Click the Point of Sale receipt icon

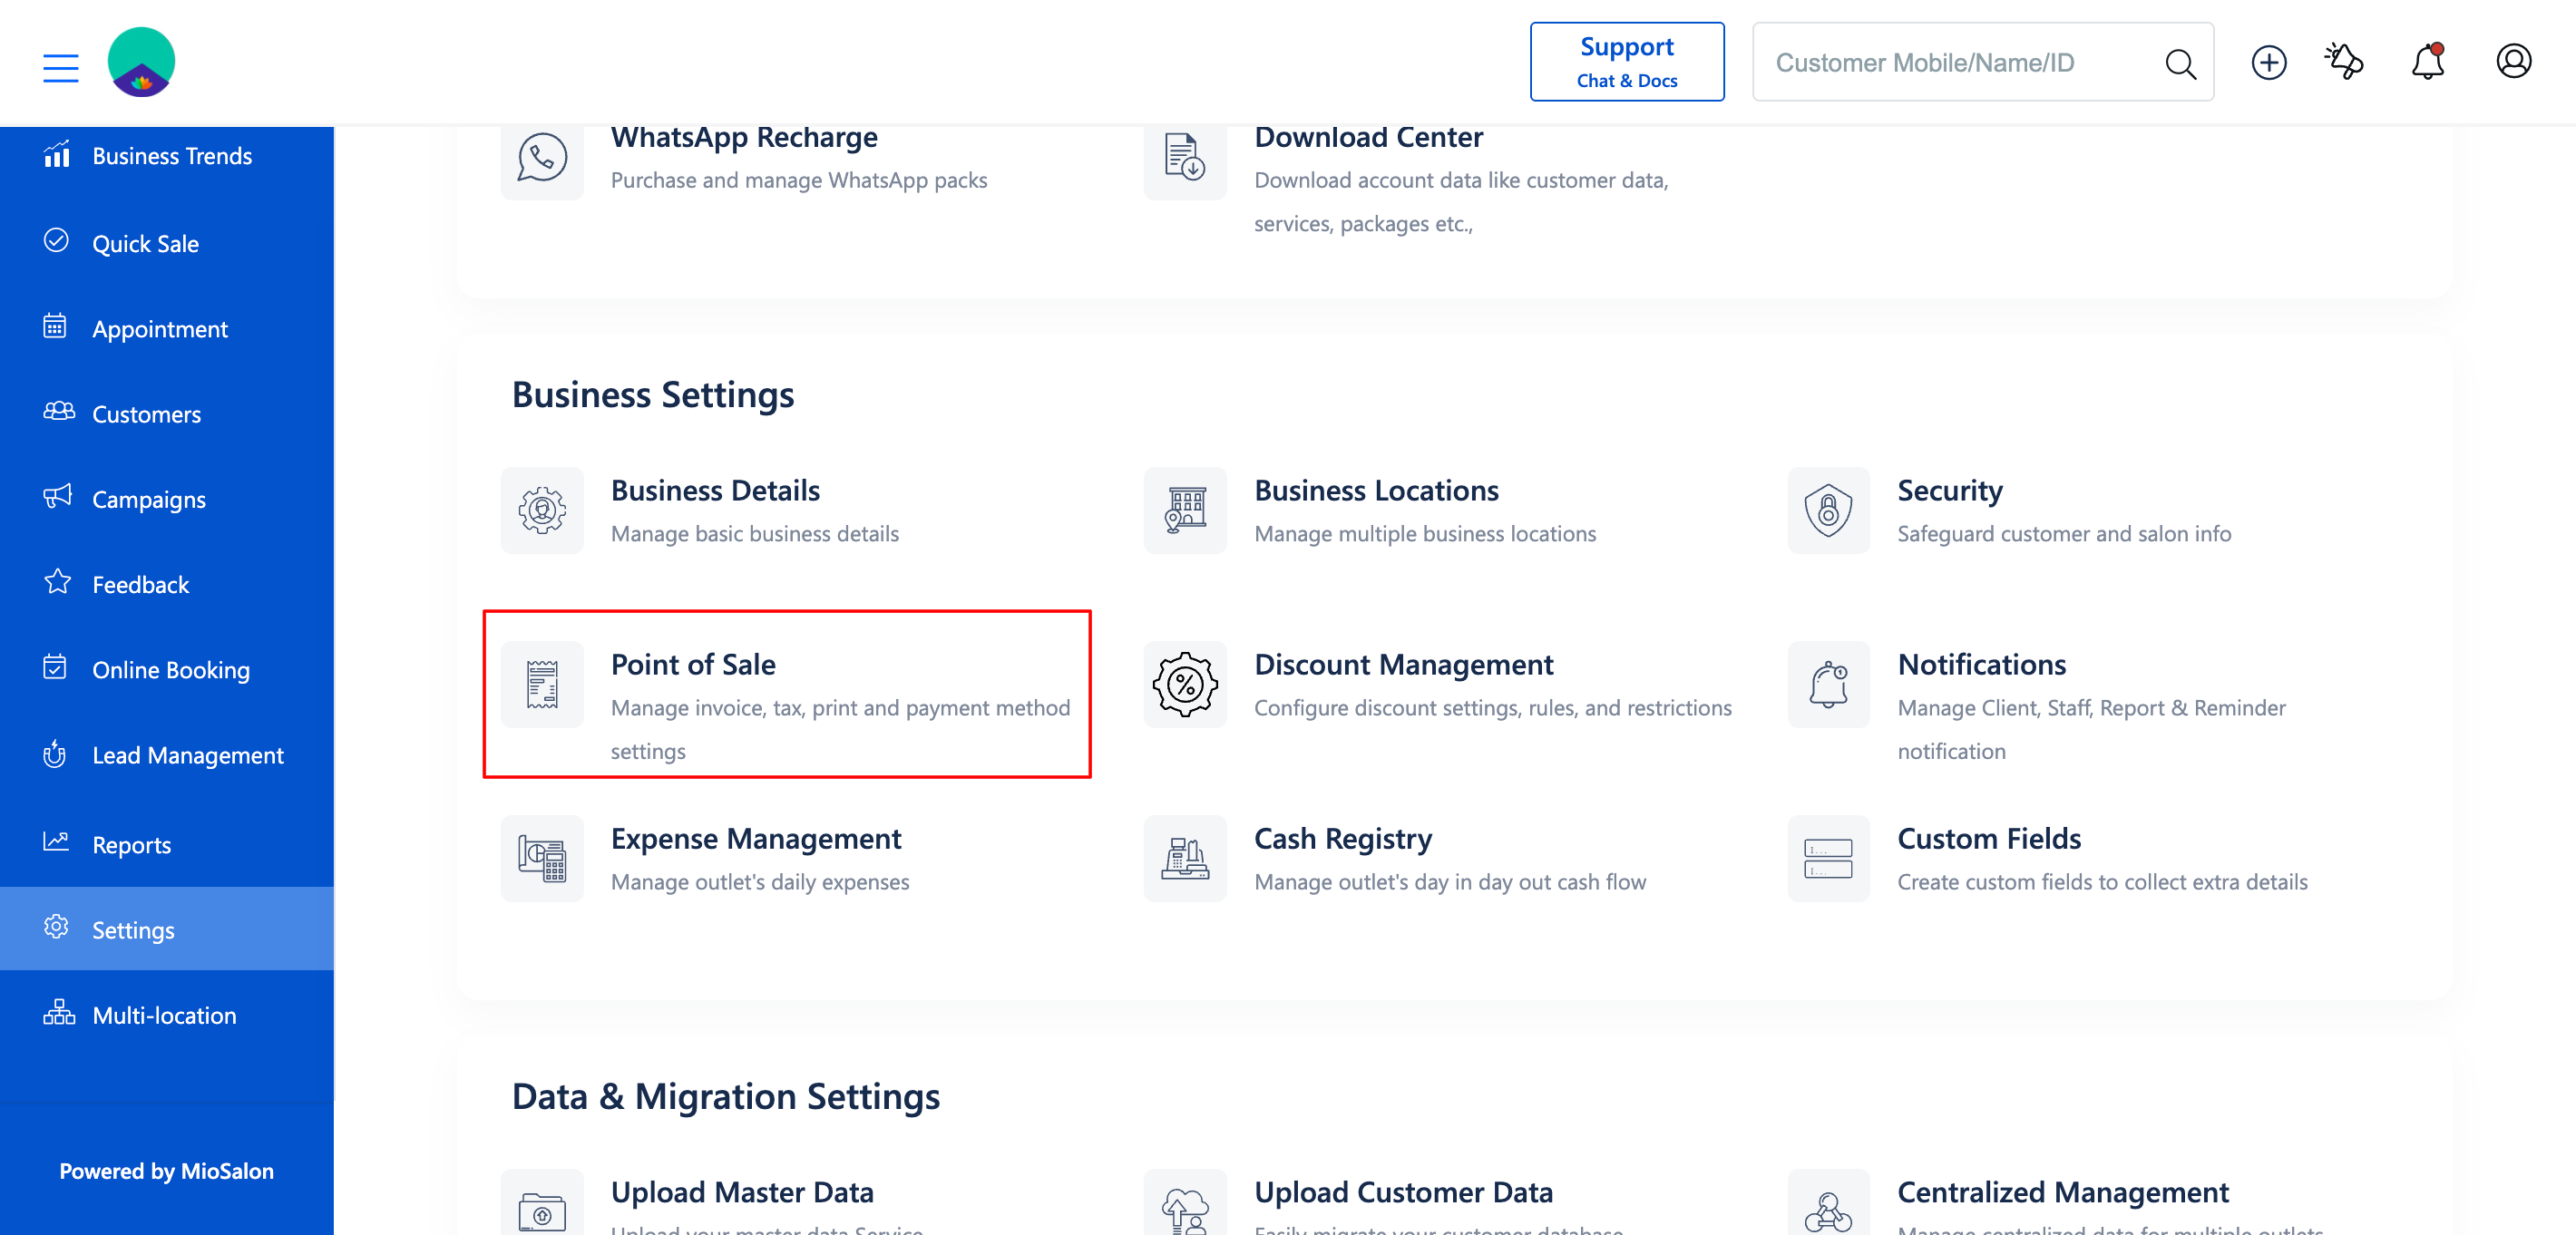(542, 684)
